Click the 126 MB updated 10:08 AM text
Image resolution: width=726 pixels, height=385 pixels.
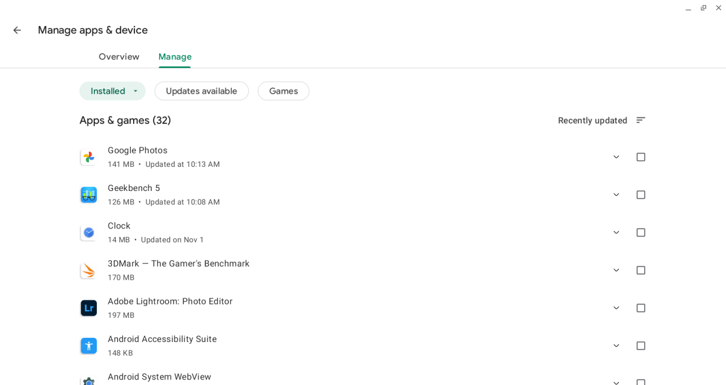[163, 202]
